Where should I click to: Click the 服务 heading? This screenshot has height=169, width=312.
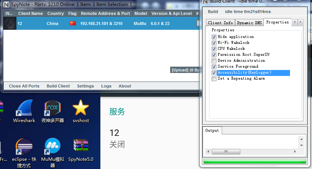click(117, 112)
